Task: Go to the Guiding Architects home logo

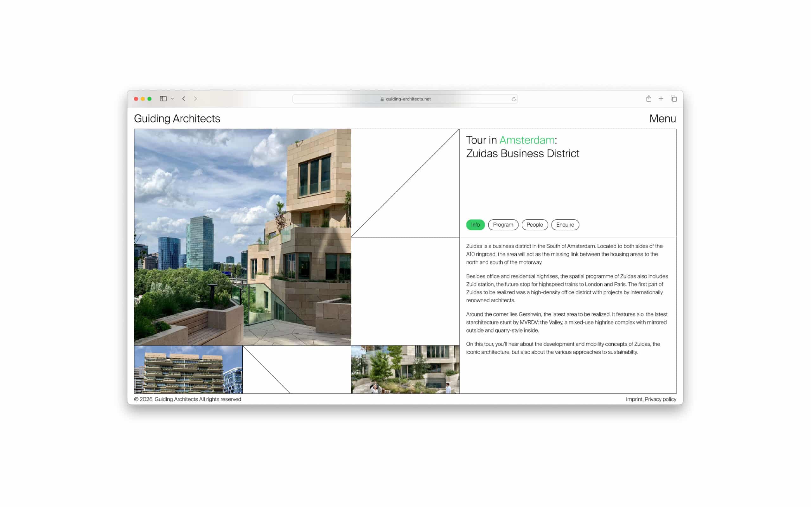Action: point(177,119)
